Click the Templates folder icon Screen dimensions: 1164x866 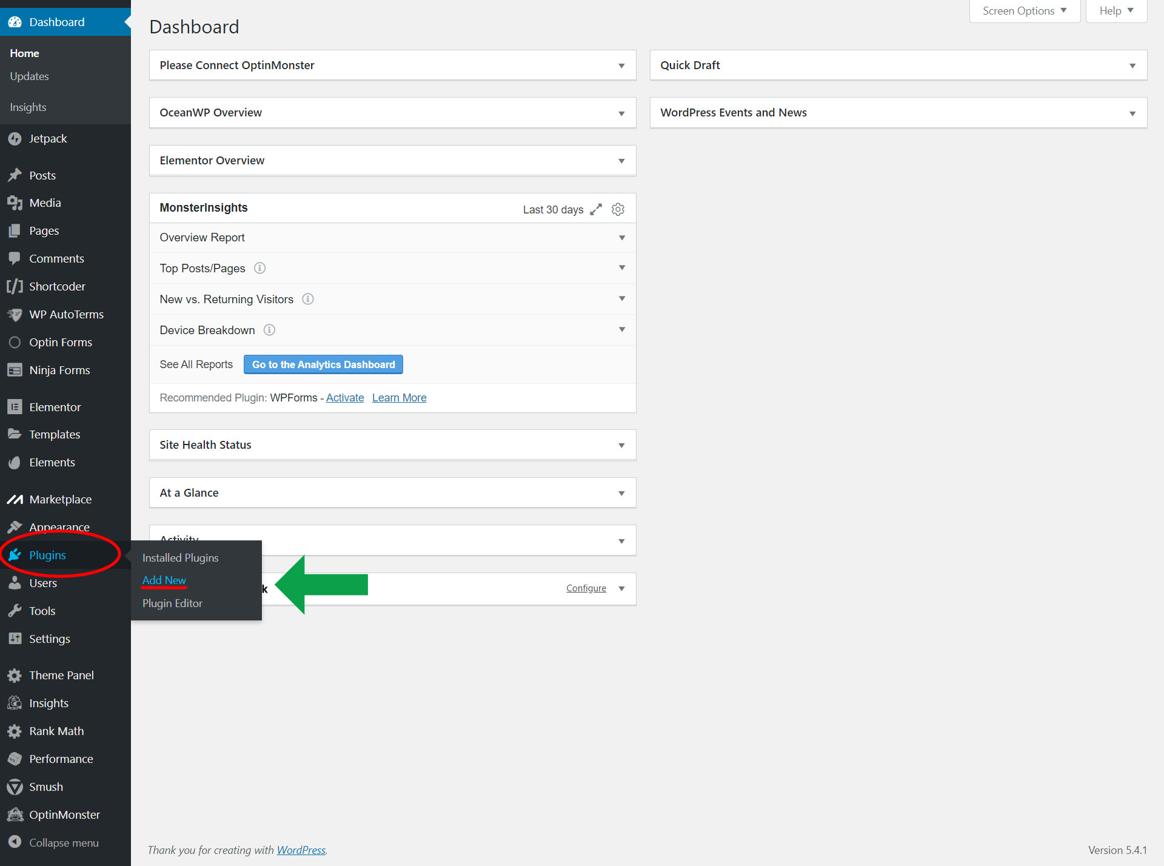pyautogui.click(x=15, y=434)
